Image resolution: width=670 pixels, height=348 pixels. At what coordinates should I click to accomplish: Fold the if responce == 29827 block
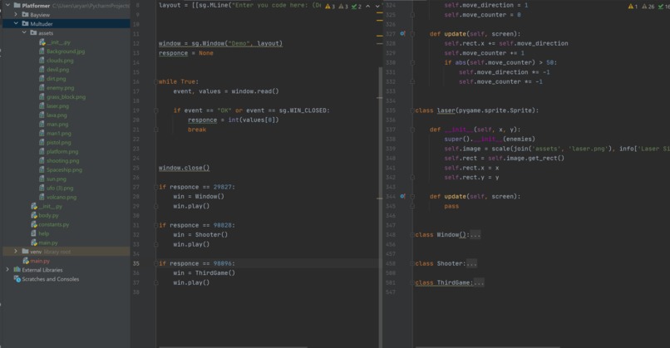pos(156,187)
